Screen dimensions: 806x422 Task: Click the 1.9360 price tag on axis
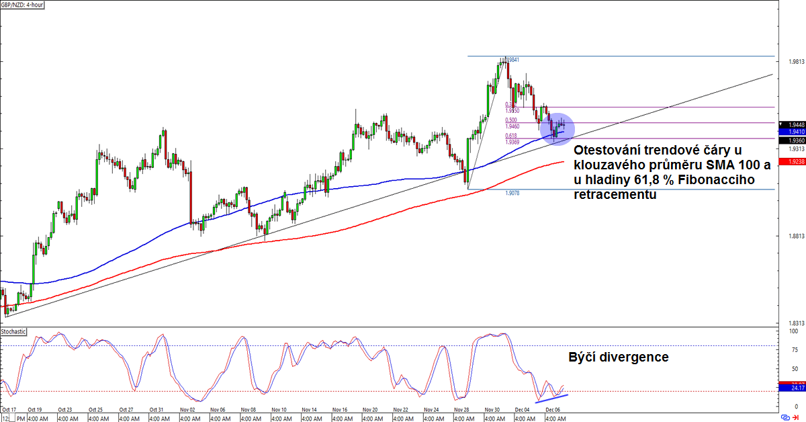(791, 140)
